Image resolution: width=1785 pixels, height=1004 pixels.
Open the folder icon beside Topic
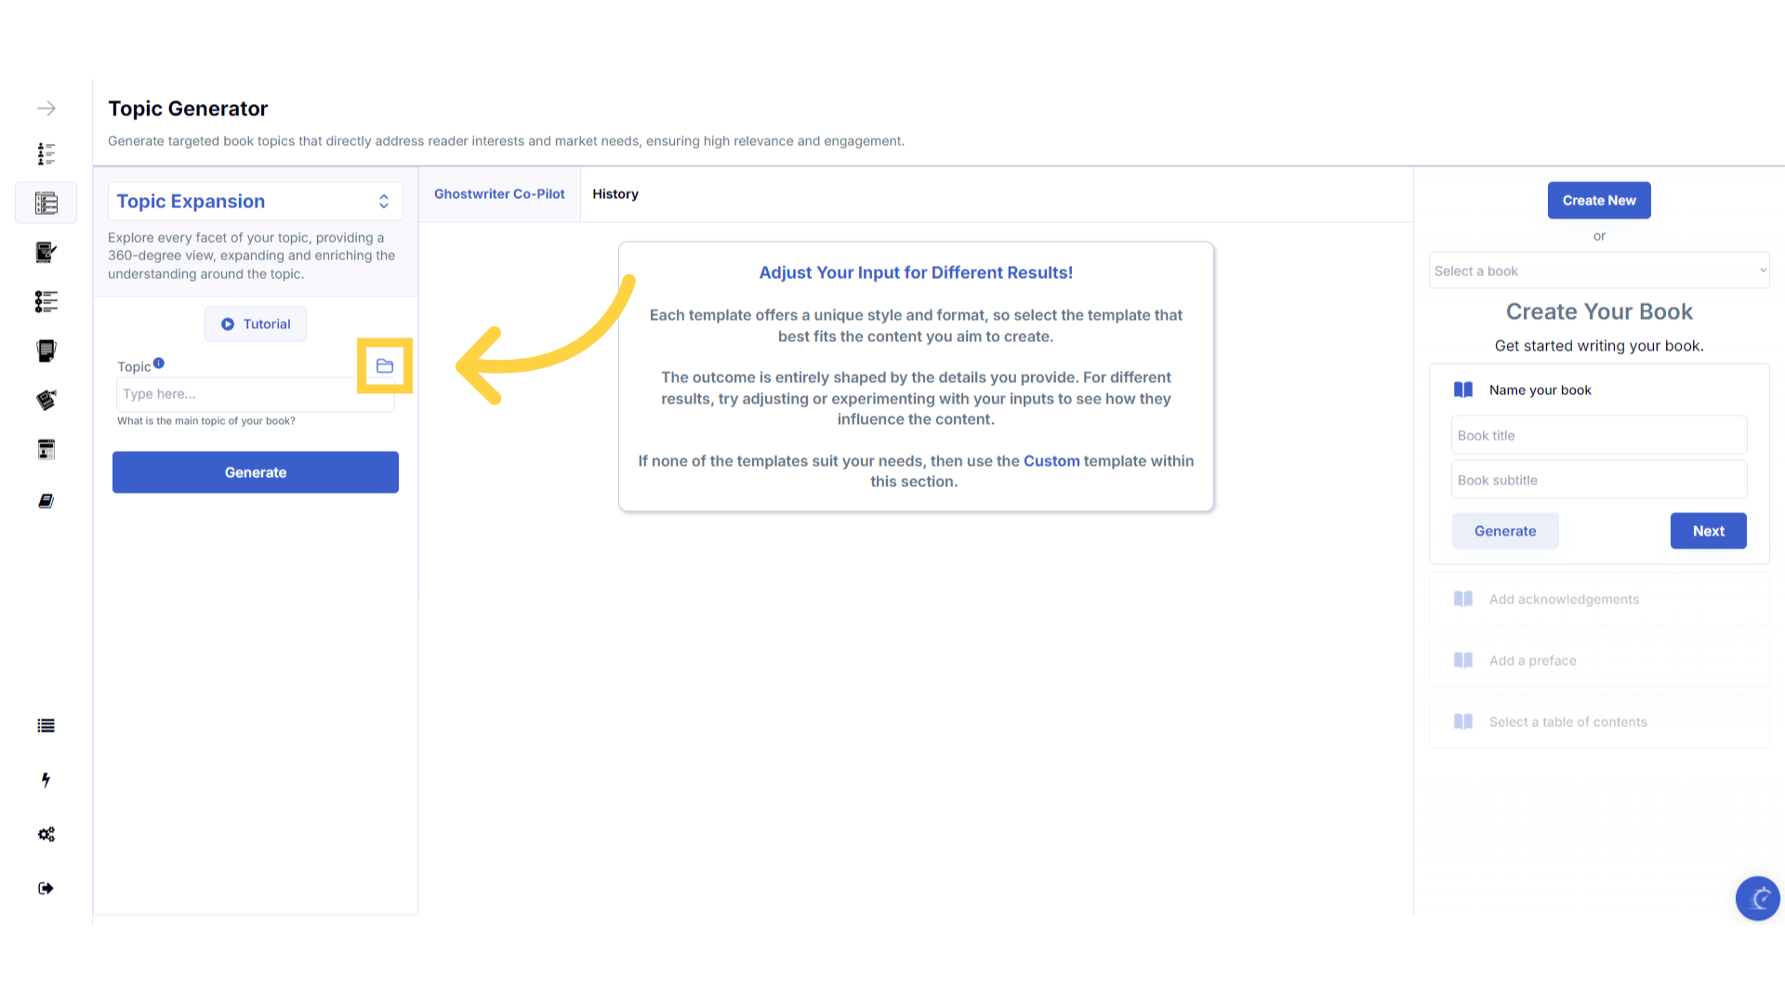[x=385, y=366]
